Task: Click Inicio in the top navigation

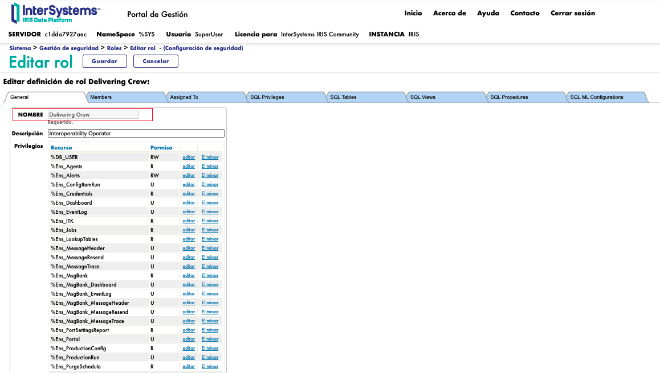Action: (413, 13)
